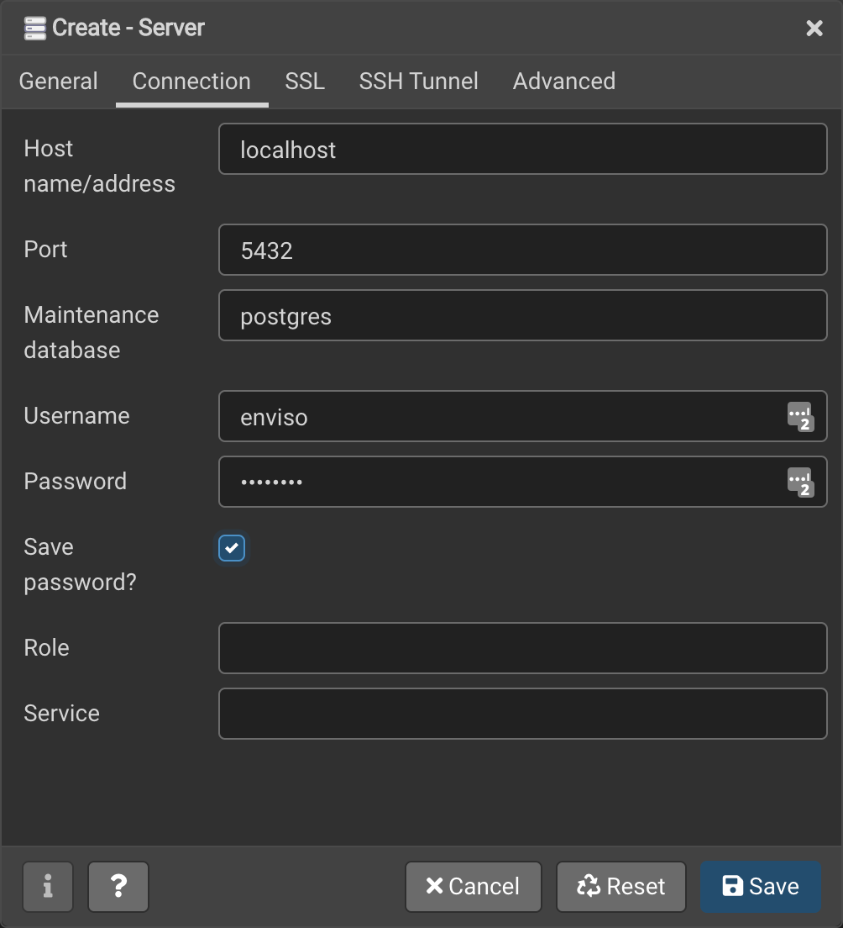The width and height of the screenshot is (843, 928).
Task: Save the new server configuration
Action: [x=760, y=886]
